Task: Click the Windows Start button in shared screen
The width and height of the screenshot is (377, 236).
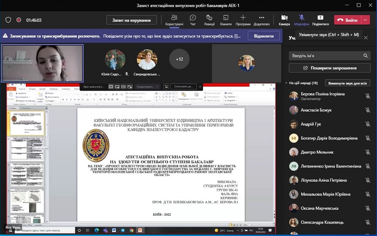Action: (11, 230)
